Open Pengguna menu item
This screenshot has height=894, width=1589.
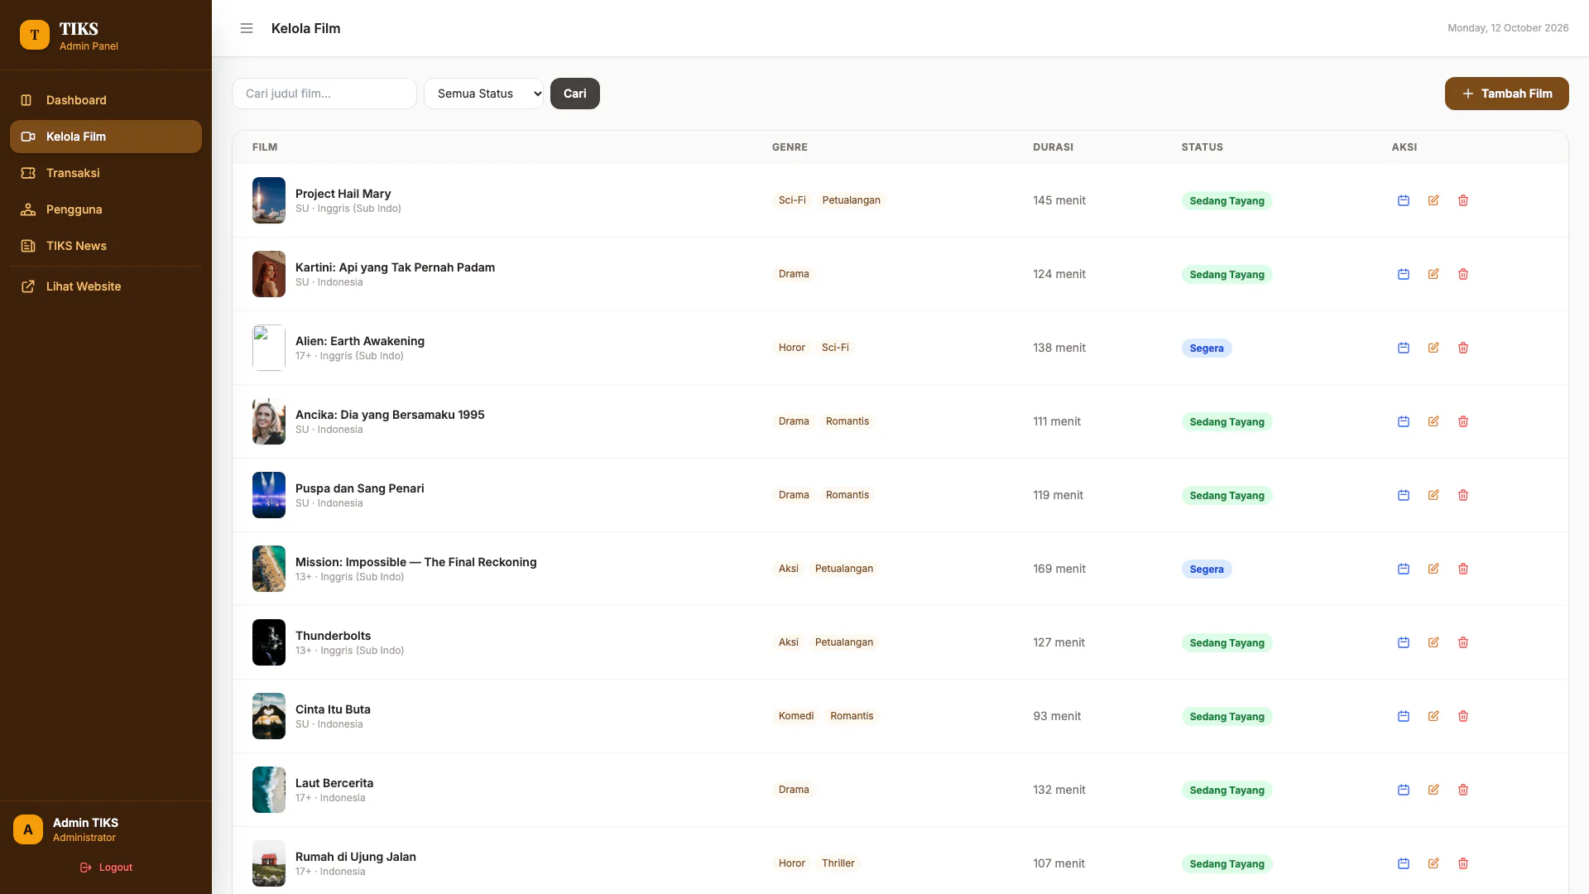tap(106, 209)
